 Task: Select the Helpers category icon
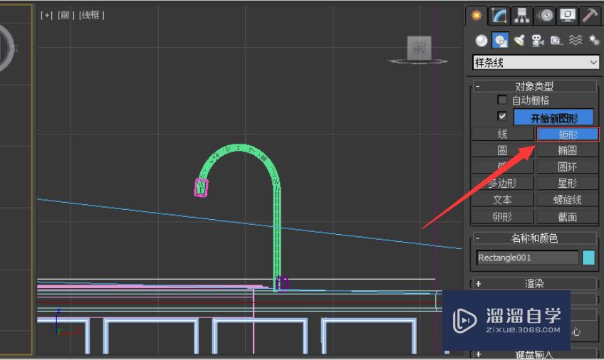(556, 41)
